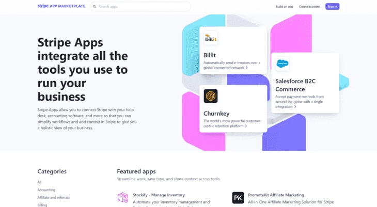Click the Sign in button
Screen dimensions: 377x207
(332, 7)
